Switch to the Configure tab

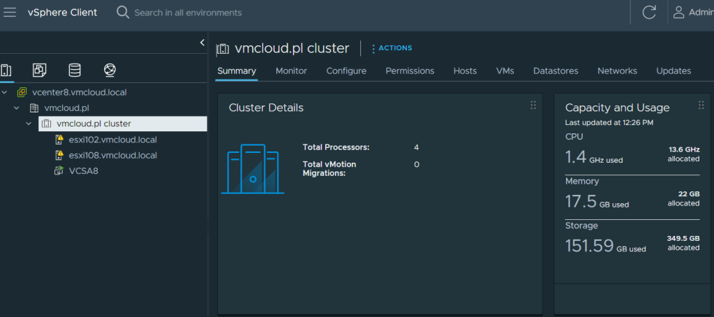pos(346,71)
